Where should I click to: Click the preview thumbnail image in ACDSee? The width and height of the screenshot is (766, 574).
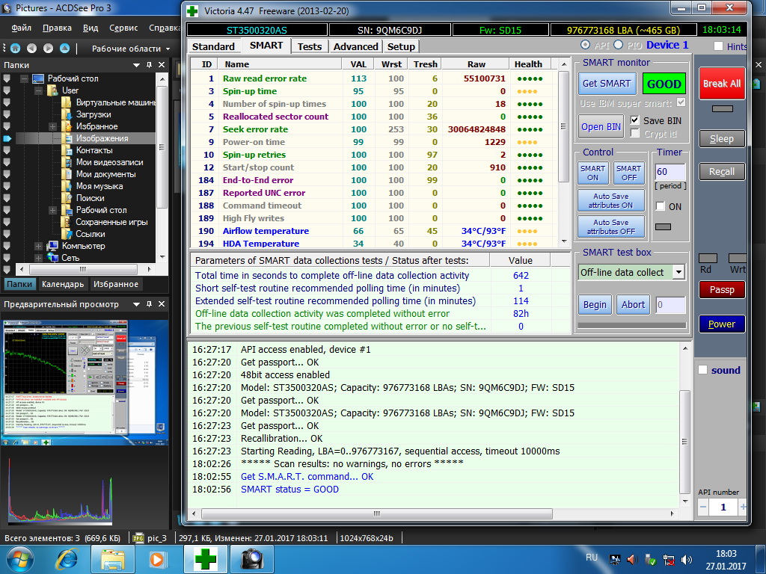[85, 382]
